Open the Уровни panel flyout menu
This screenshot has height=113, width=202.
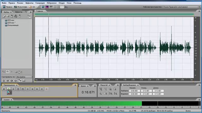[199, 100]
